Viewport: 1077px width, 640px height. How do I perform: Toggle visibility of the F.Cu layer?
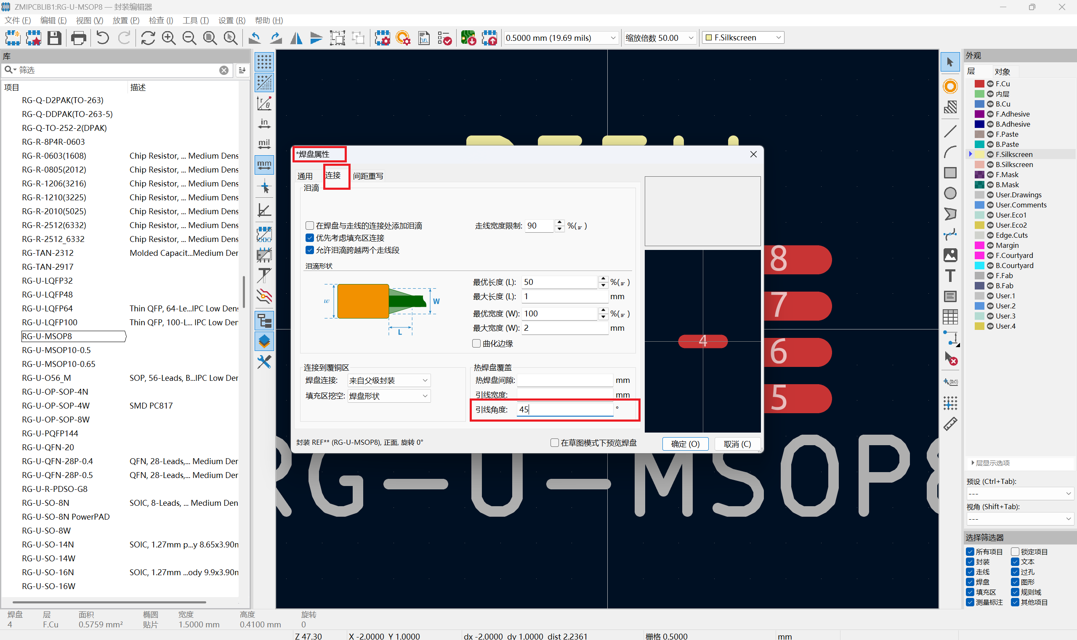point(990,84)
